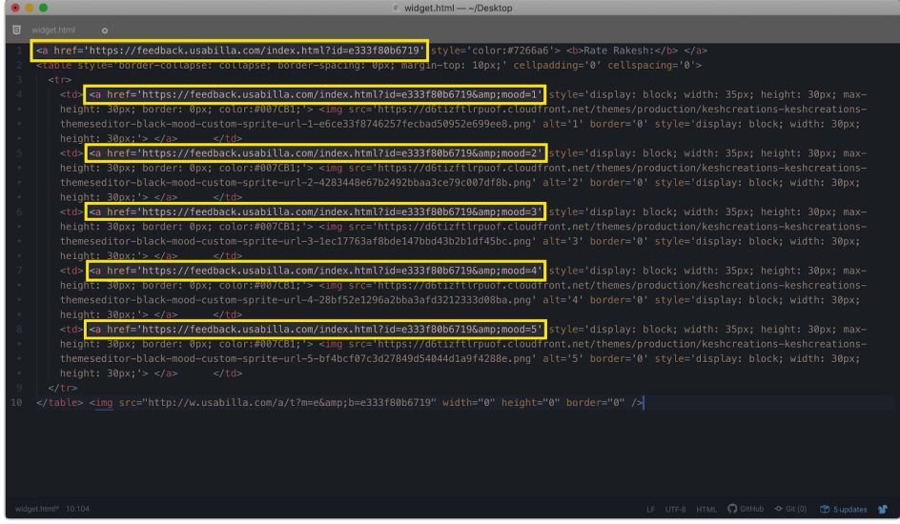Click line number 1 in the gutter
The height and width of the screenshot is (524, 900).
click(x=18, y=50)
